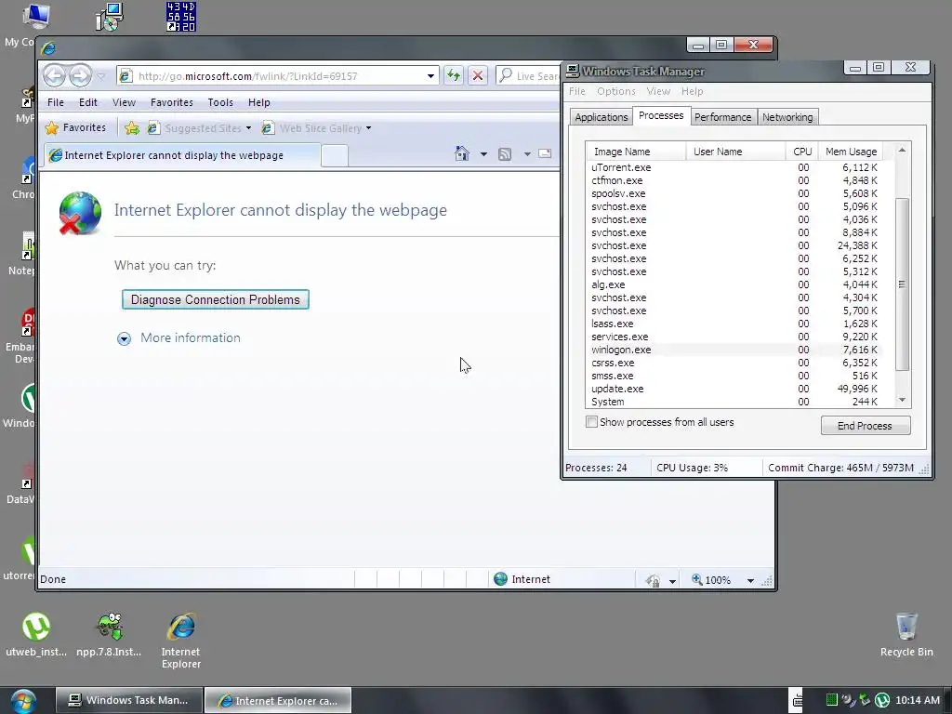Viewport: 952px width, 714px height.
Task: Select the alg.exe process row
Action: pyautogui.click(x=734, y=284)
